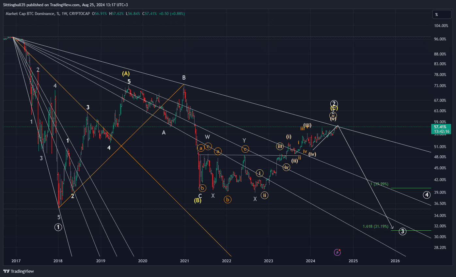Click the 36.50% price axis label
This screenshot has width=456, height=277.
point(441,203)
